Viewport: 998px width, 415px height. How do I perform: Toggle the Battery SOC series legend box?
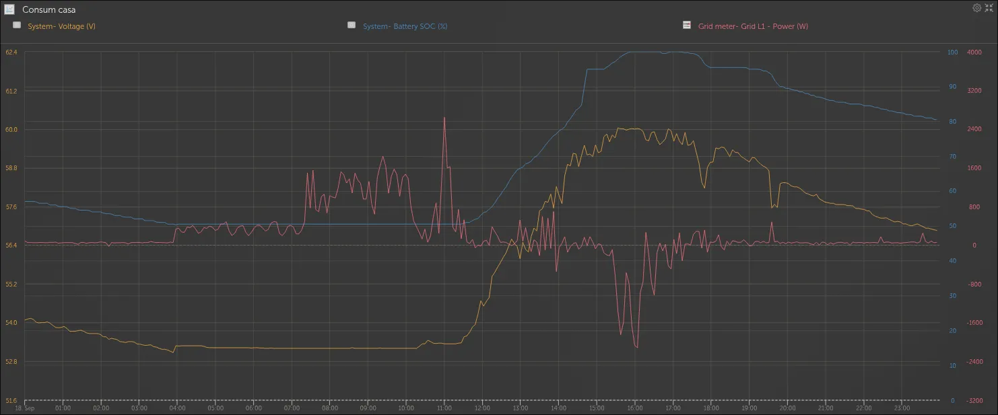[x=352, y=25]
